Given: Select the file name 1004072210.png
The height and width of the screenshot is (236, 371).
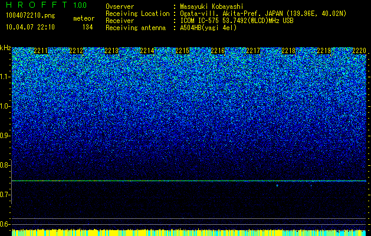Looking at the screenshot, I should click(31, 16).
